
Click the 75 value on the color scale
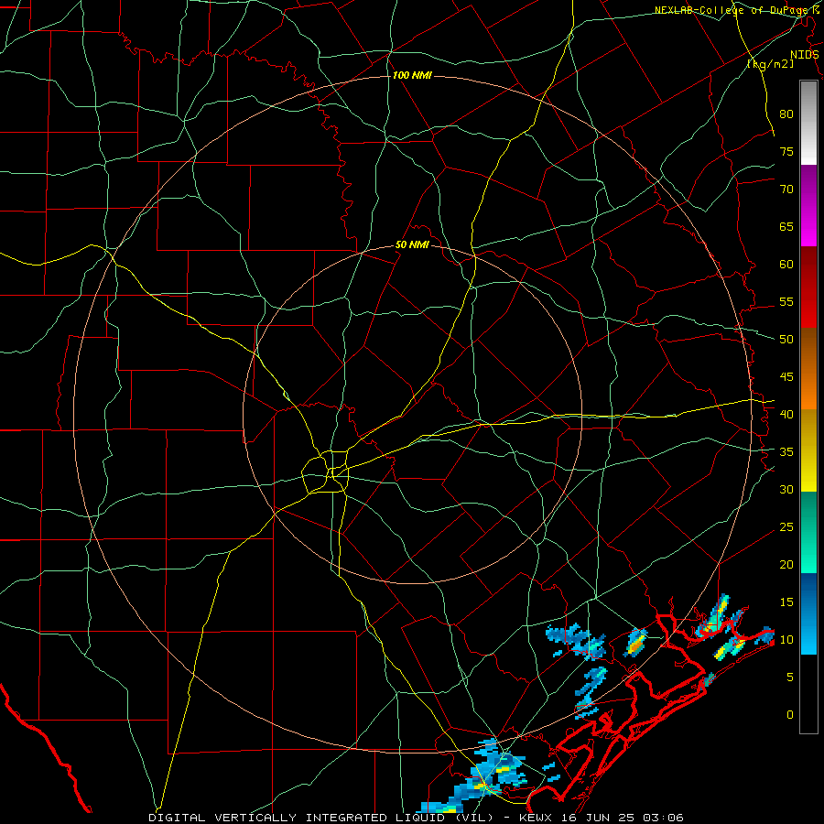pyautogui.click(x=786, y=151)
